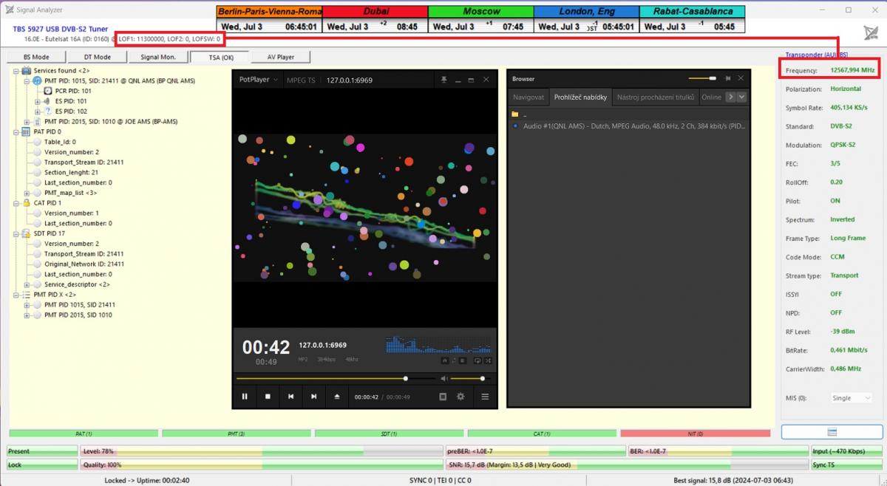Click the AV Player button
The image size is (887, 486).
coord(280,57)
